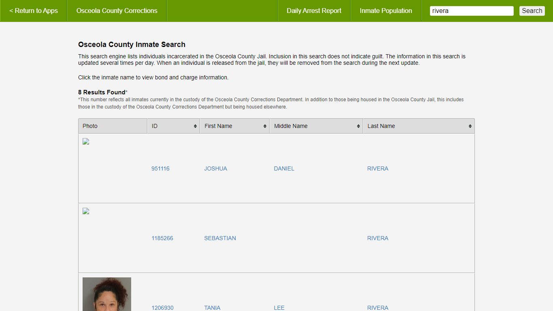Open inmate ID 1206930
Image resolution: width=553 pixels, height=311 pixels.
coord(162,308)
